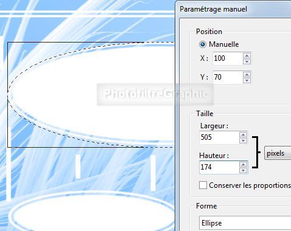Image resolution: width=291 pixels, height=231 pixels.
Task: Decrease the Y position value
Action: point(247,80)
